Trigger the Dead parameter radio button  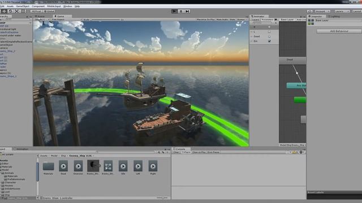tap(269, 36)
